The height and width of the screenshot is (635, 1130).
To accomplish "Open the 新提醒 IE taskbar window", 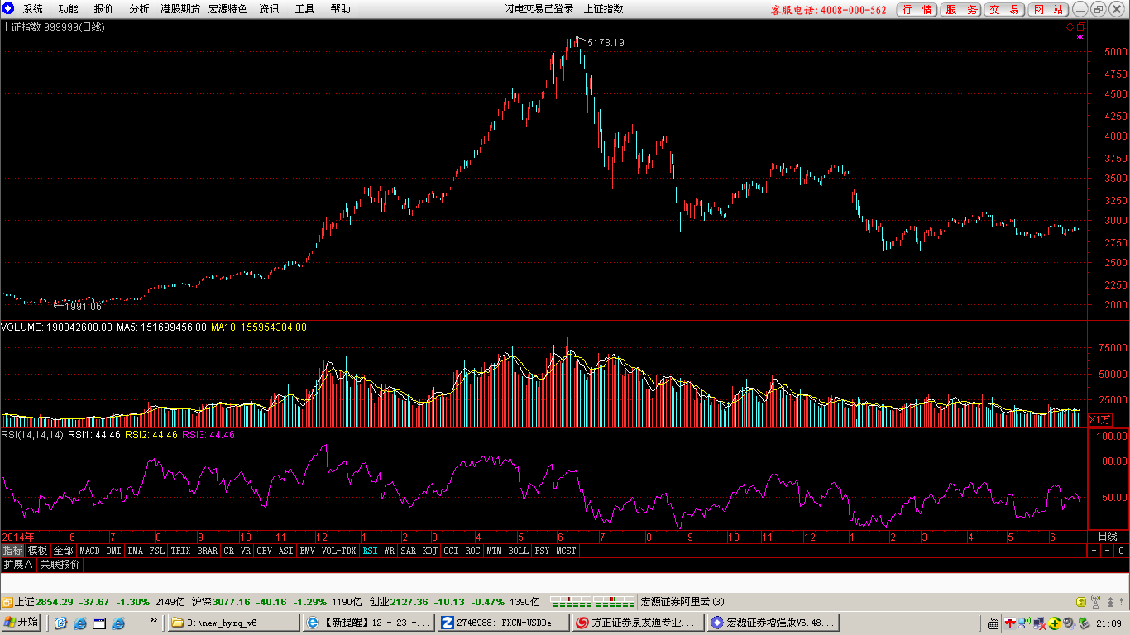I will pos(368,623).
